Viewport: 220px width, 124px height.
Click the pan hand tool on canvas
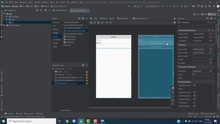[173, 88]
